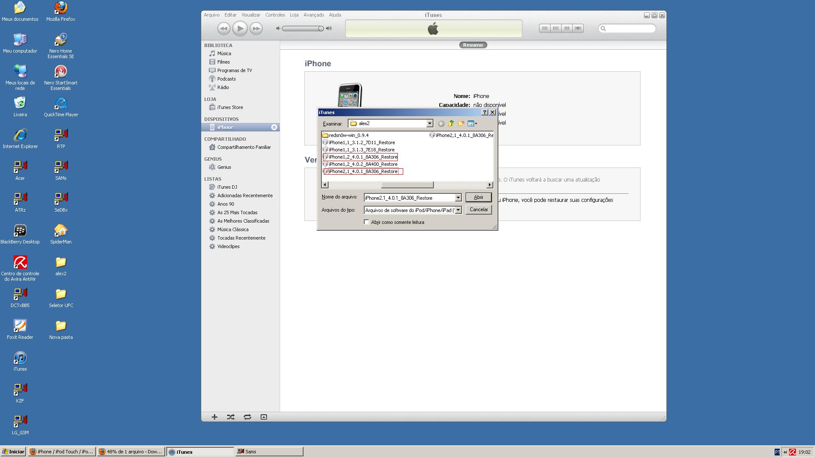Check Abrir como somente leitura

[367, 222]
